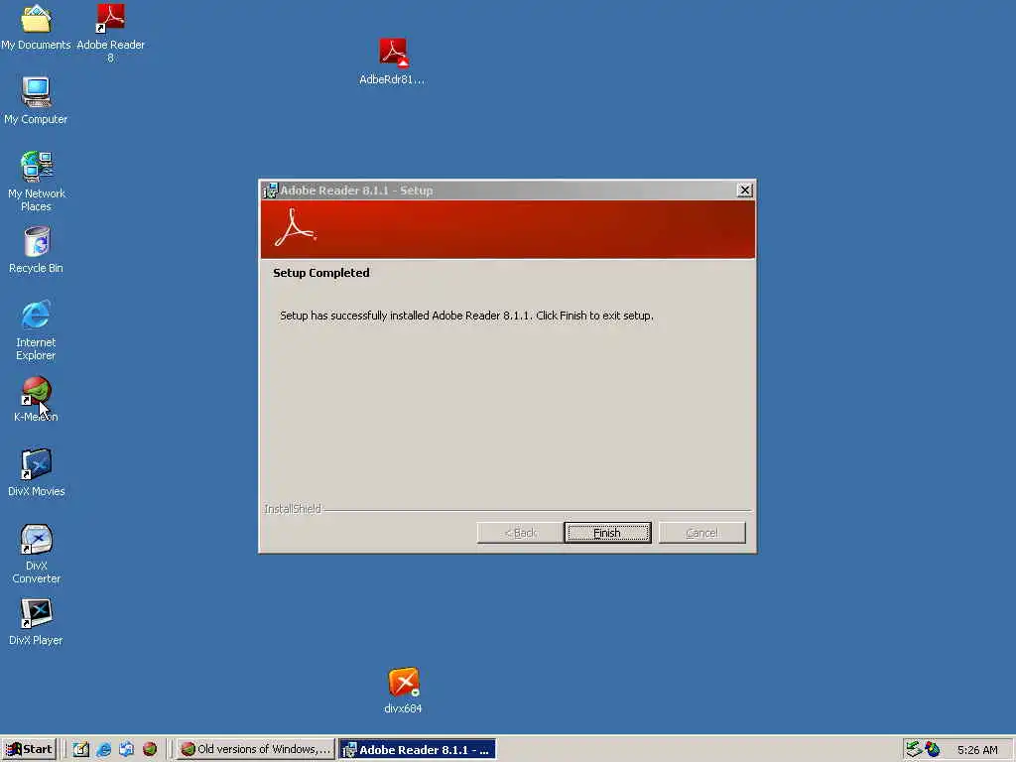Click the Setup Completed heading
Screen dimensions: 1016x762
[321, 273]
